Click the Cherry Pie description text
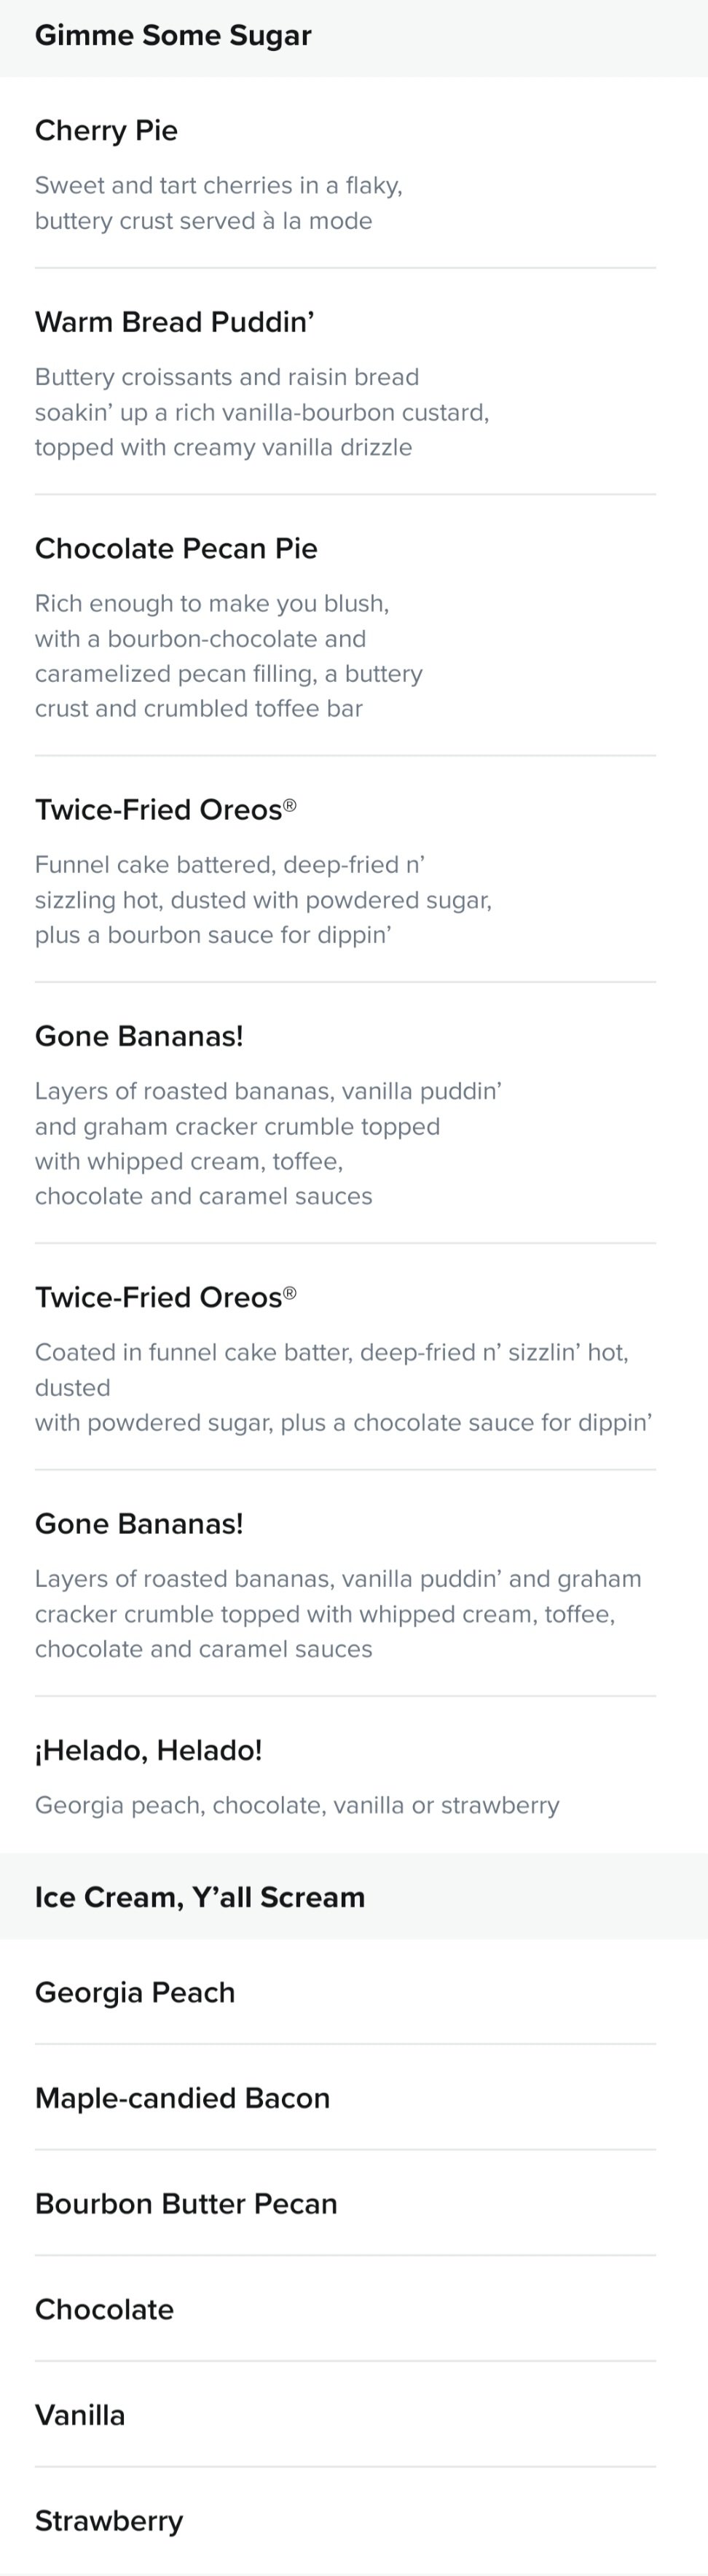Screen dimensions: 708x2576 tap(219, 203)
